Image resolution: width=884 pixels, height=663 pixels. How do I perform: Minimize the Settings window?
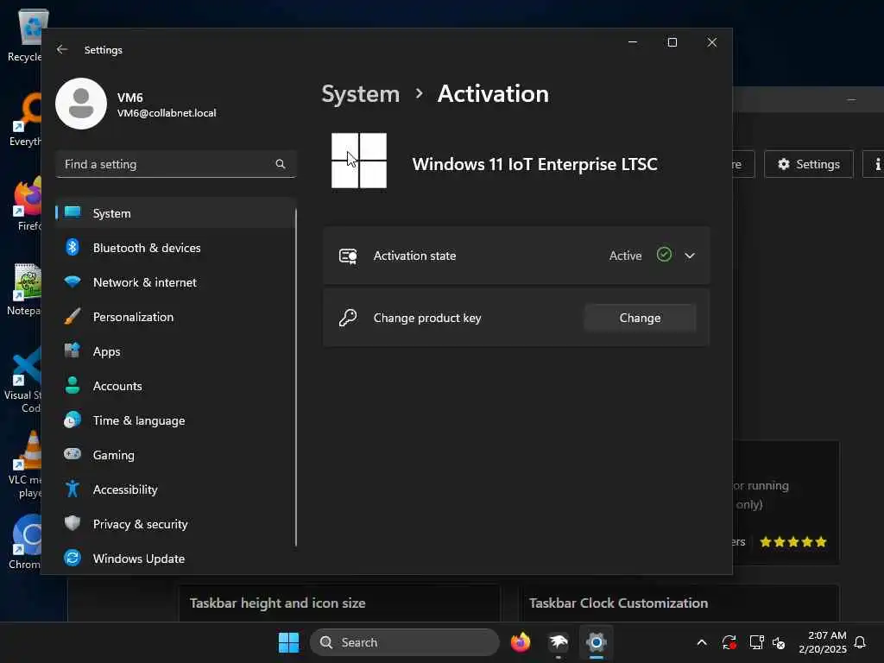click(633, 42)
